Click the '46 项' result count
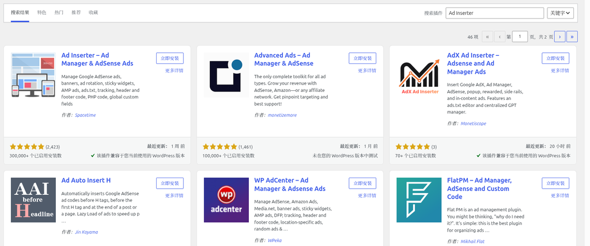590x246 pixels. [x=472, y=37]
